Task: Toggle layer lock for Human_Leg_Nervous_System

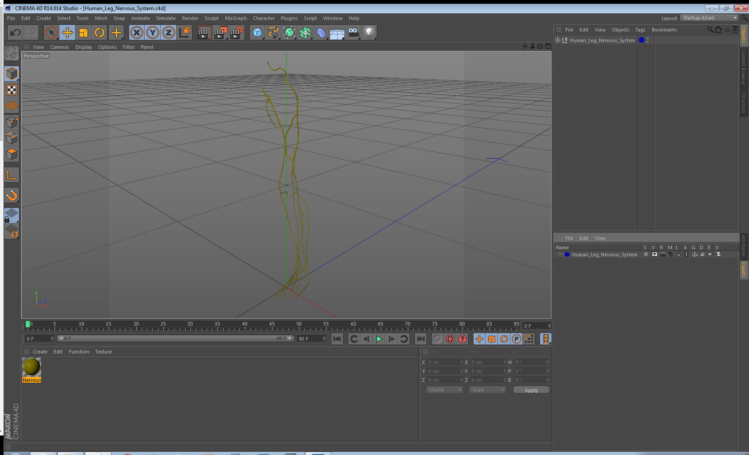Action: click(678, 255)
